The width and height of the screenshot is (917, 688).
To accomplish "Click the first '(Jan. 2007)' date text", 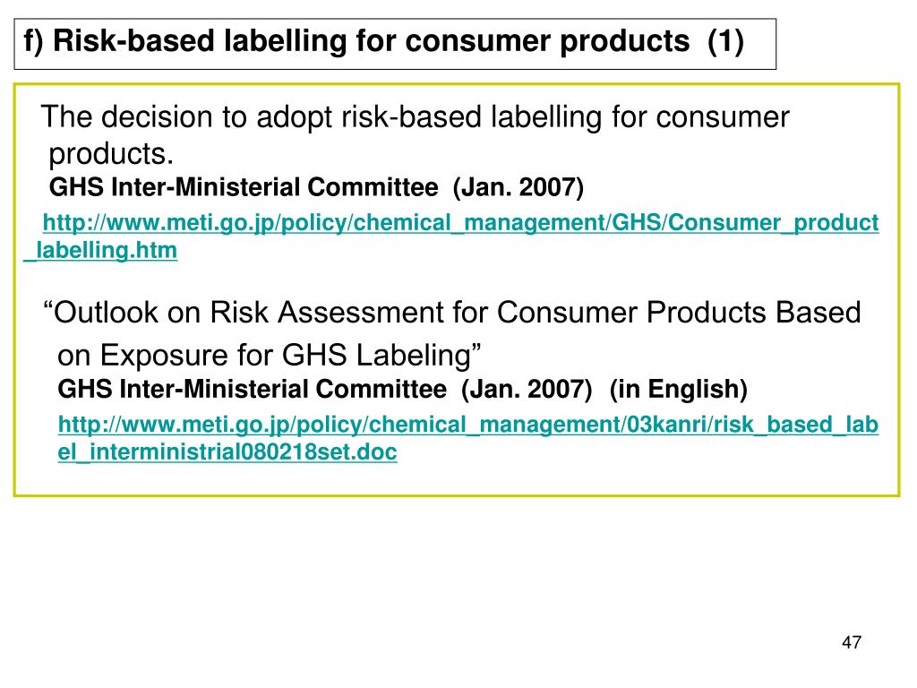I will (518, 187).
